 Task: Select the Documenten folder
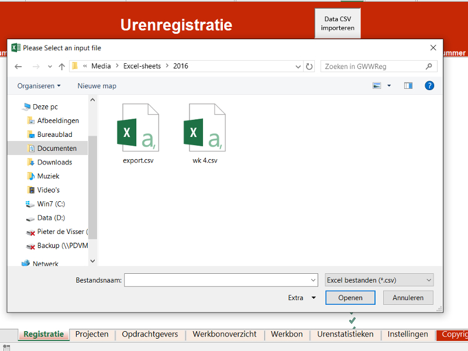[x=48, y=149]
